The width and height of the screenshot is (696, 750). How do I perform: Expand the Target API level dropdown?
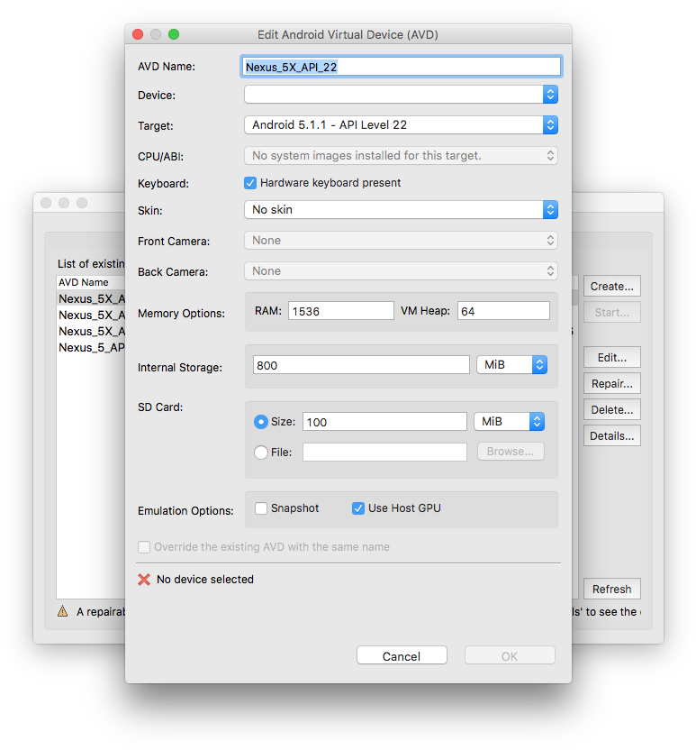(x=401, y=125)
